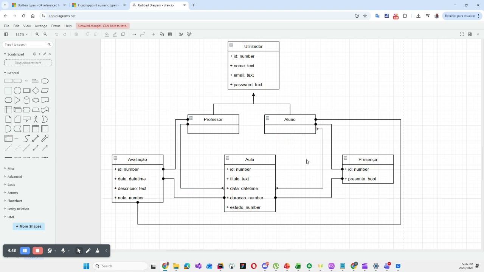Collapse the Presença class box
Screen dimensions: 484x272
(x=346, y=158)
